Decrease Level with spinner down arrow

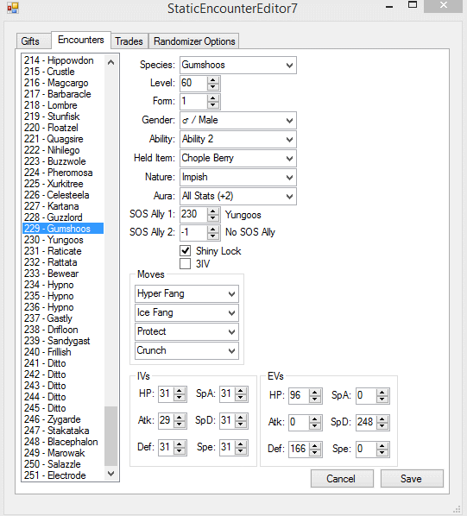213,86
